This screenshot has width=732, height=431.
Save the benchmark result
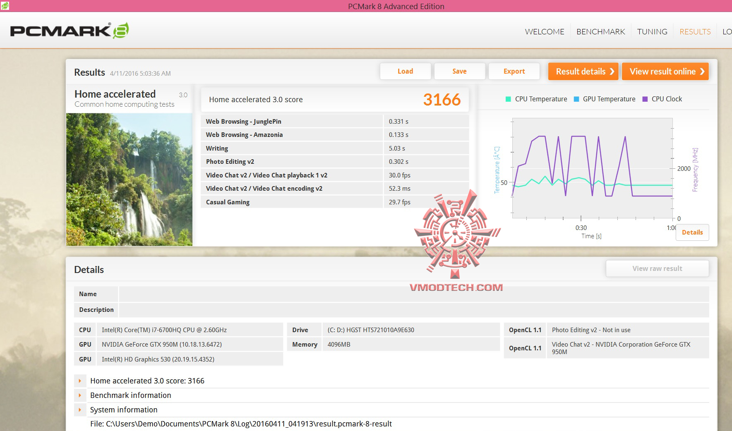[460, 71]
